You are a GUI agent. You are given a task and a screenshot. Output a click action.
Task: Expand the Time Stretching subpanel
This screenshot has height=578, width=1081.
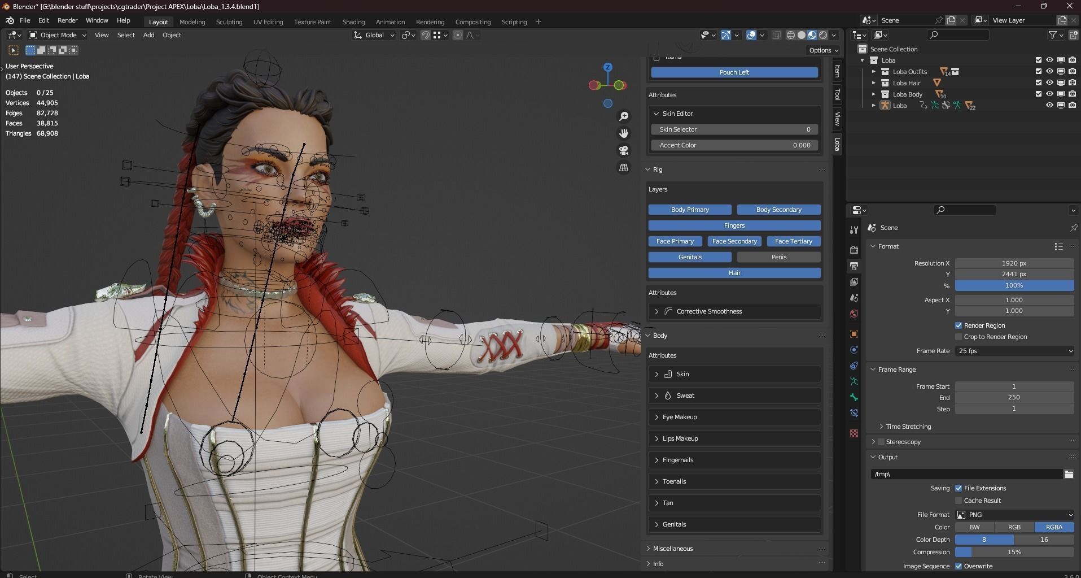(881, 427)
